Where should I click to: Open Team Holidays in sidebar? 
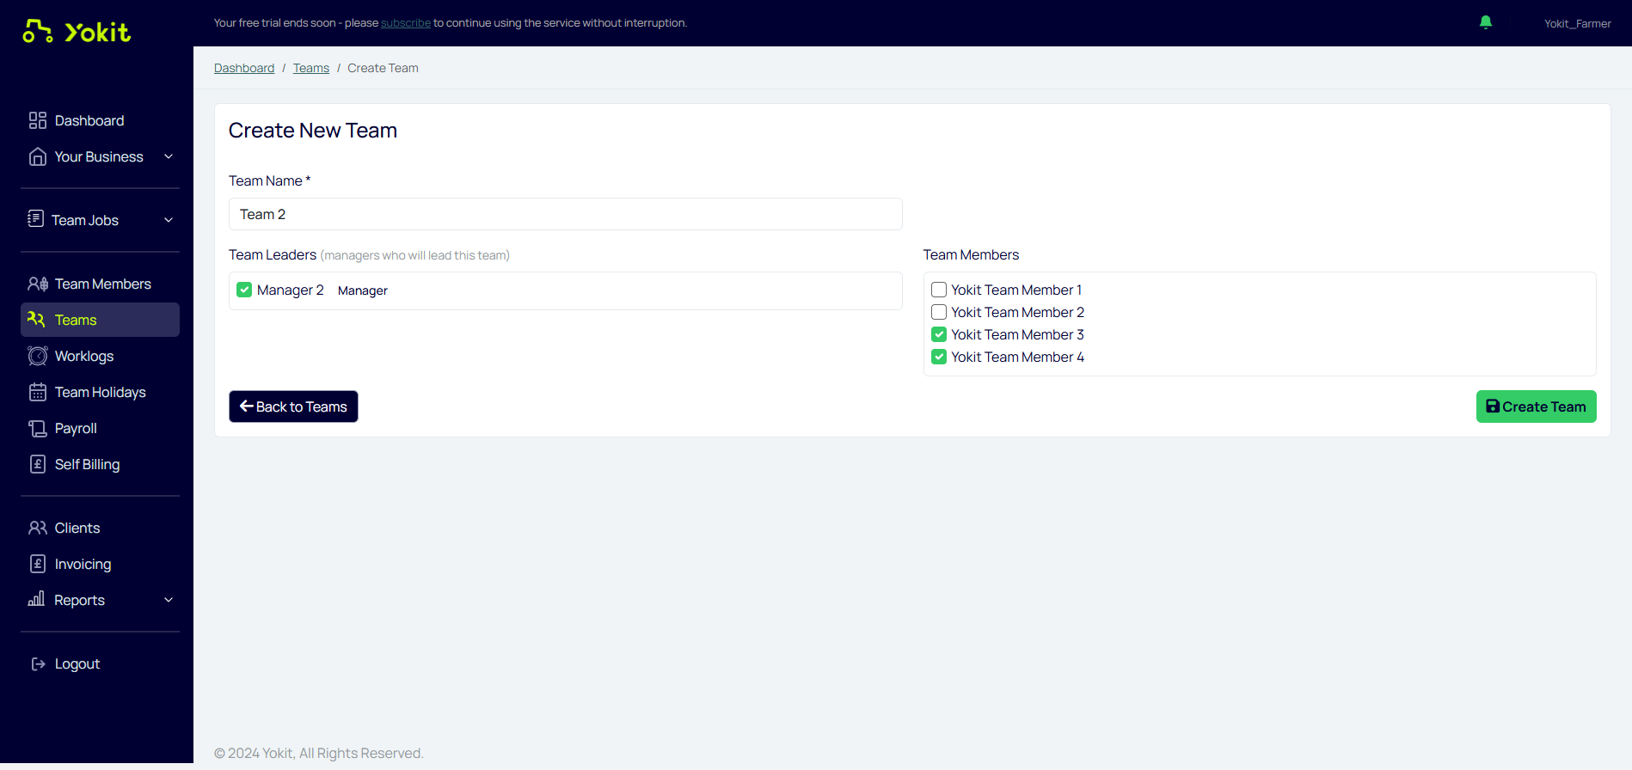tap(100, 392)
